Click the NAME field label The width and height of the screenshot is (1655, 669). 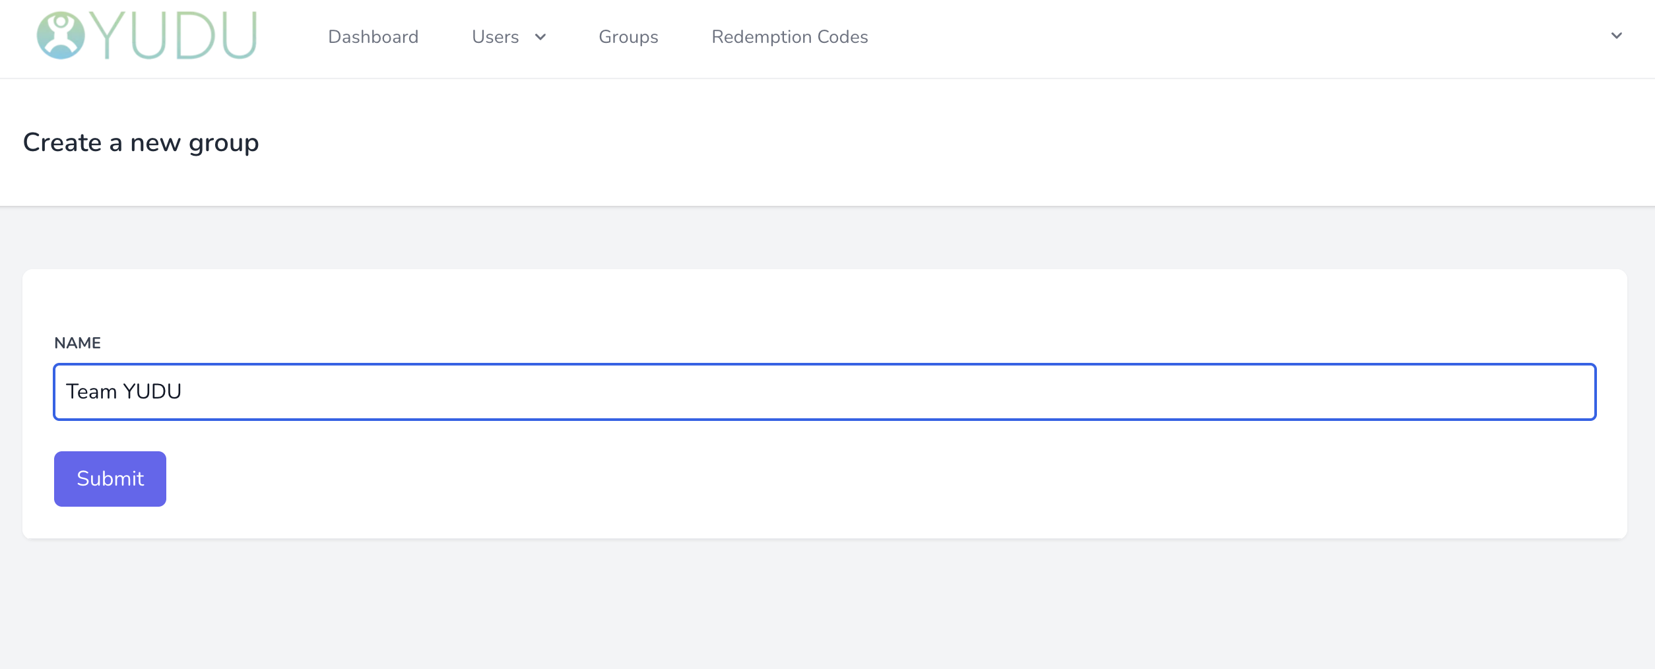[x=77, y=342]
